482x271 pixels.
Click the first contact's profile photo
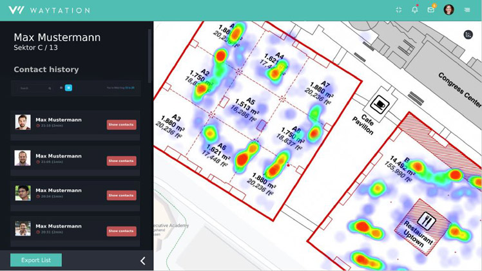click(23, 122)
